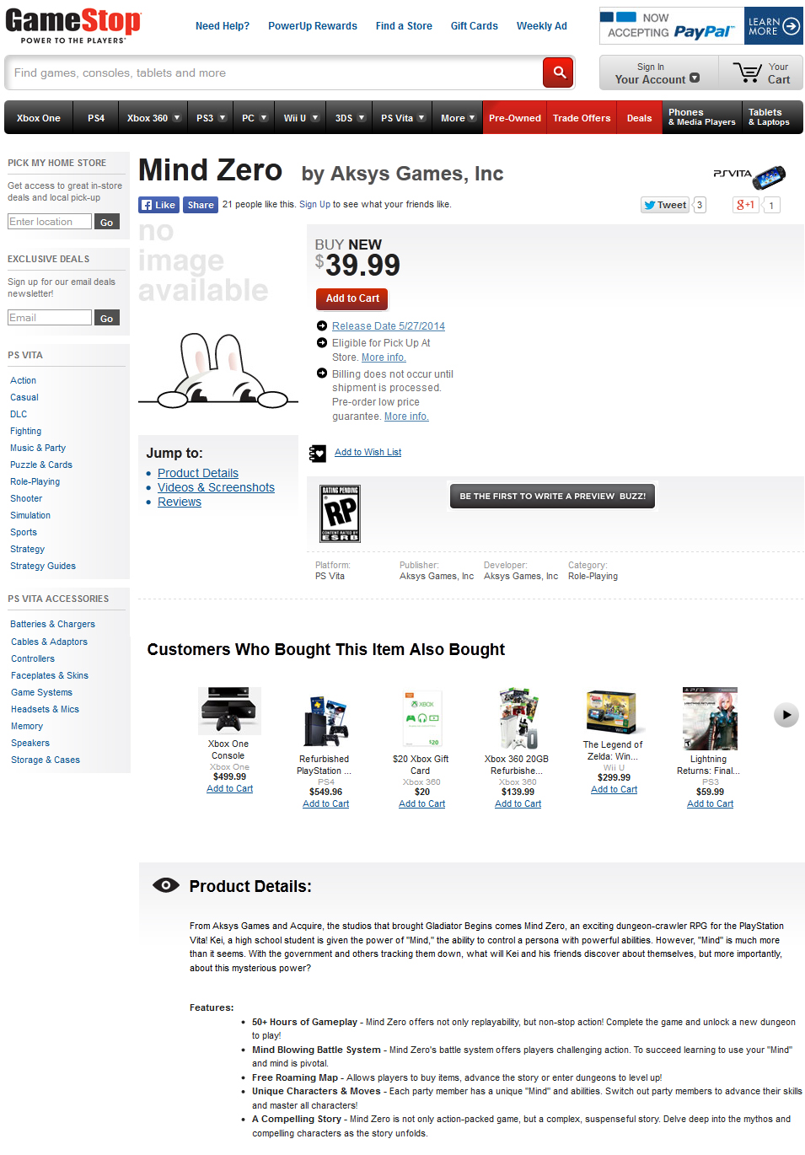Focus the Enter location input field

(x=50, y=222)
